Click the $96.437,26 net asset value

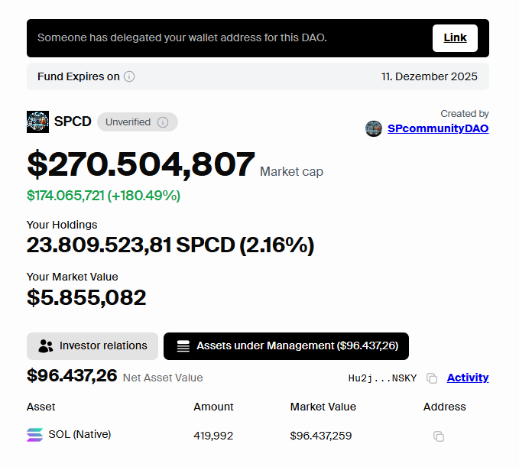(x=72, y=375)
